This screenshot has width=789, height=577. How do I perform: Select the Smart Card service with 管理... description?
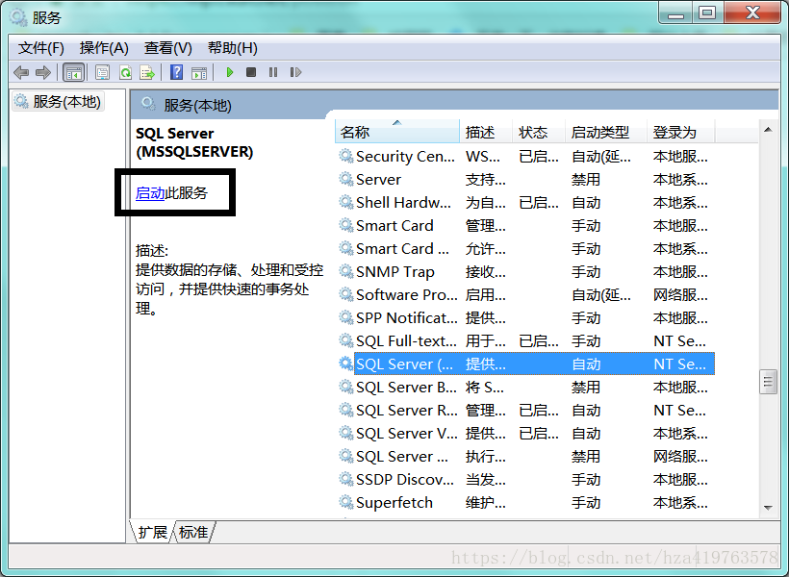click(524, 225)
